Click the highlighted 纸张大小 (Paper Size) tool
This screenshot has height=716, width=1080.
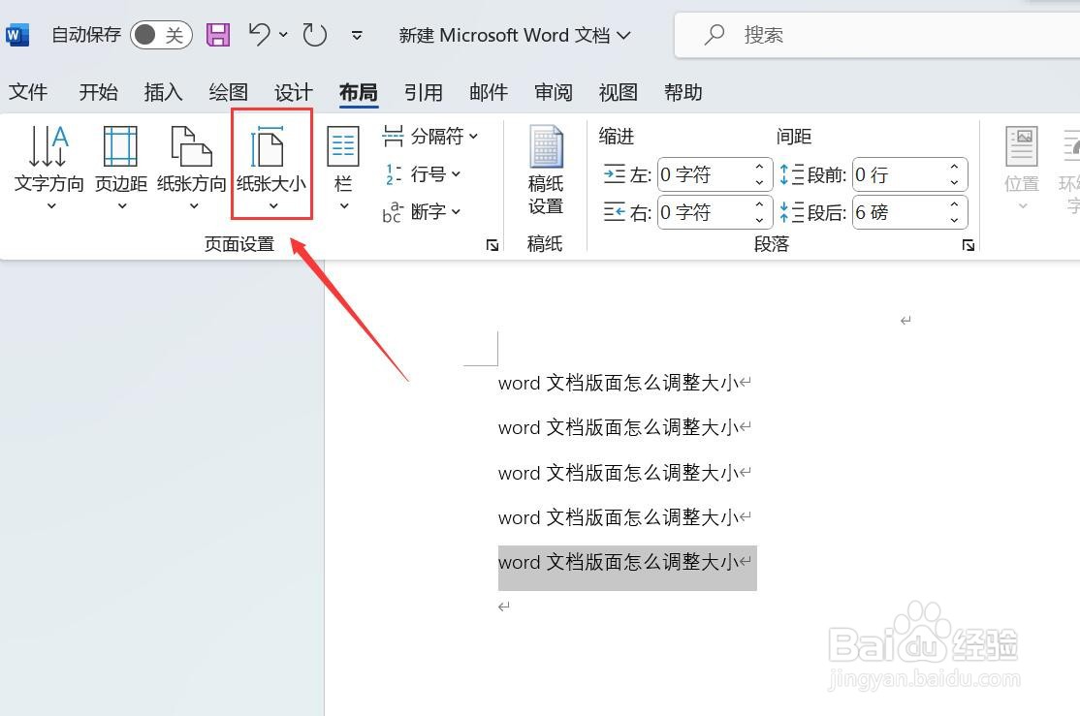271,167
